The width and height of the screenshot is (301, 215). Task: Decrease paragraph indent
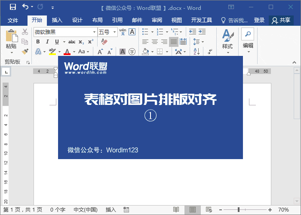click(x=193, y=32)
